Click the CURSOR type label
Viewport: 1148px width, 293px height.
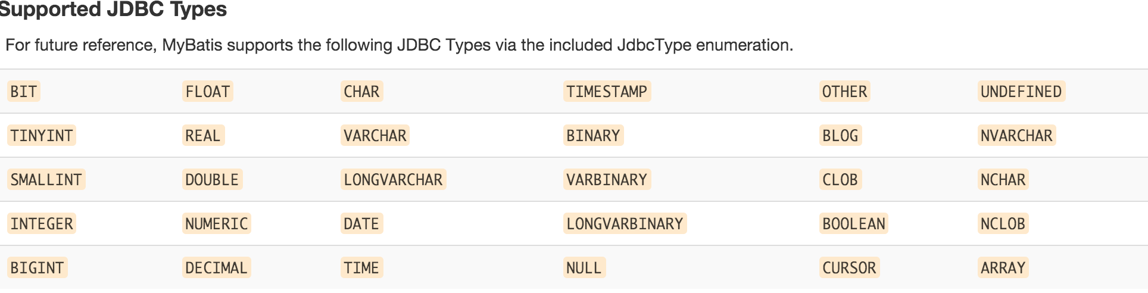tap(849, 268)
